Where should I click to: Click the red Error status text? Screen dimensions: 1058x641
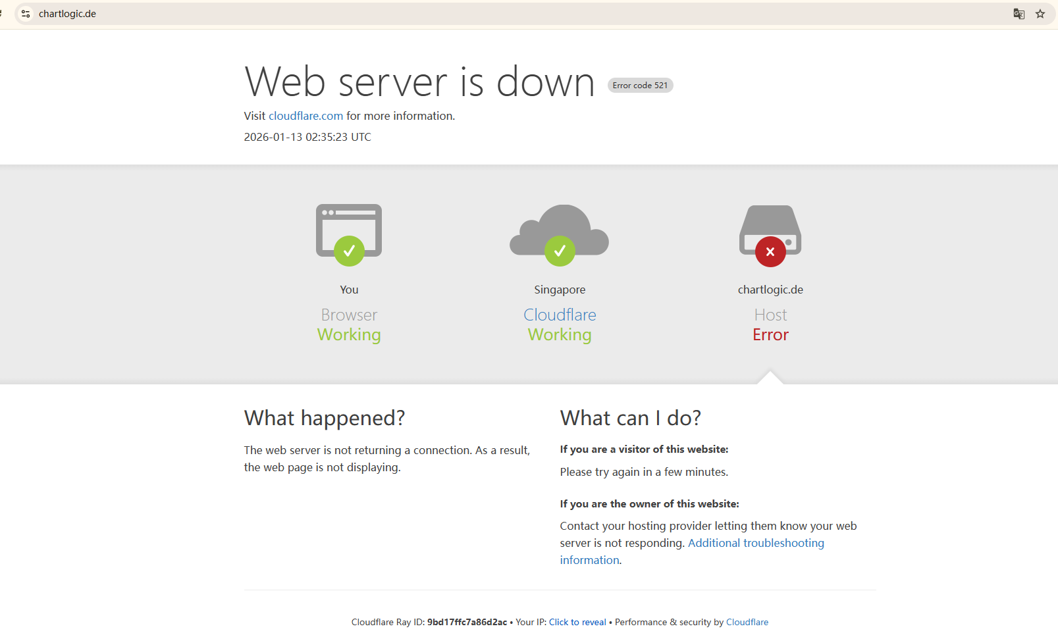click(x=770, y=335)
